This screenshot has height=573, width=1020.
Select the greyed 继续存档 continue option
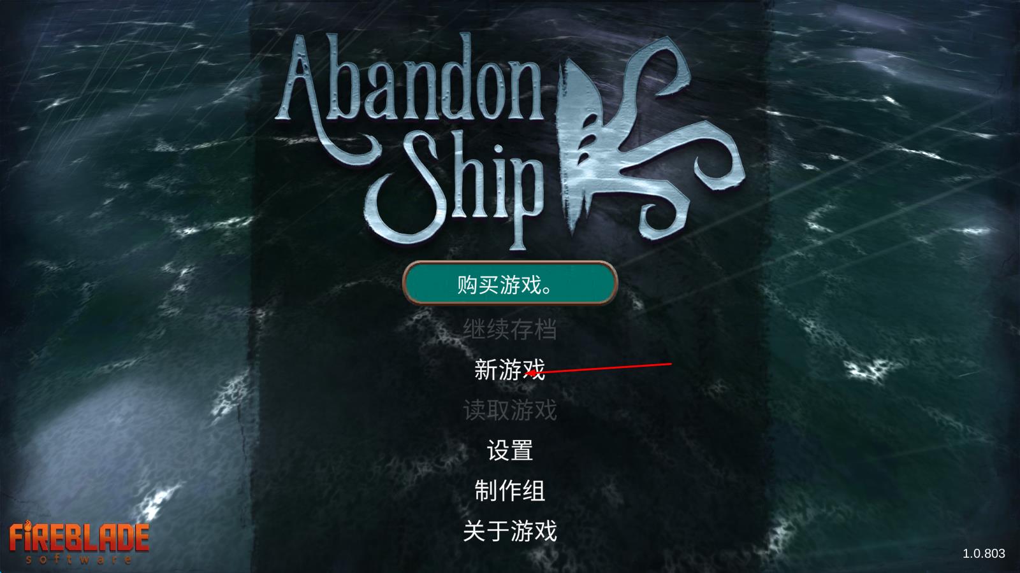coord(509,329)
